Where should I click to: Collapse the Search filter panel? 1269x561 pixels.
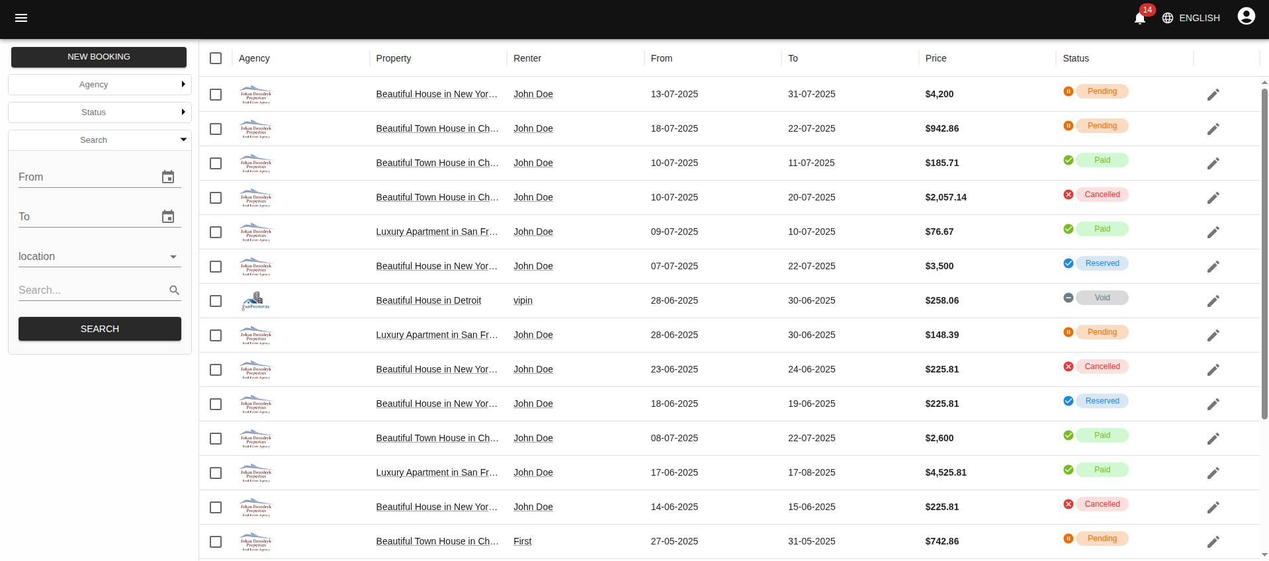pos(100,140)
